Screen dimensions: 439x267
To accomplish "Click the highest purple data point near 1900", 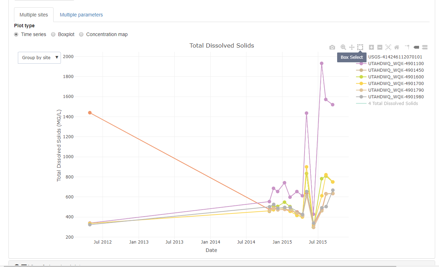I will 321,63.
